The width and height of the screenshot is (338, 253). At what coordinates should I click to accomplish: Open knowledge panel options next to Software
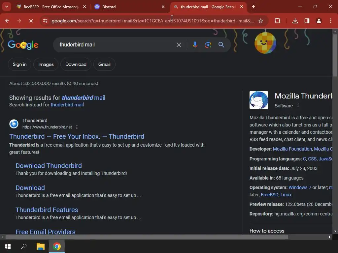(298, 105)
